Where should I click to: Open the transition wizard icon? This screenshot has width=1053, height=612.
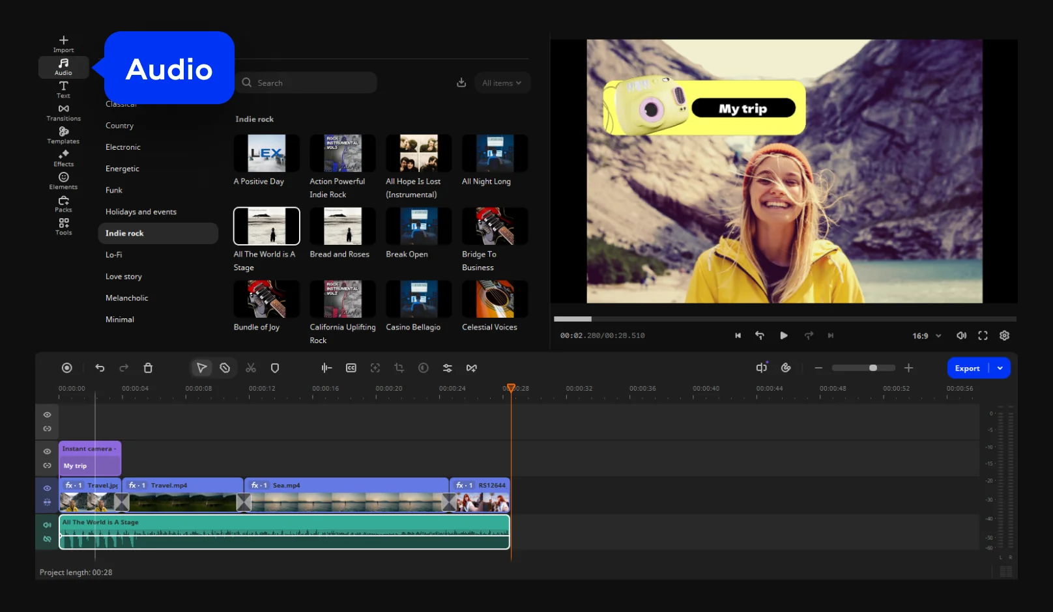coord(471,368)
